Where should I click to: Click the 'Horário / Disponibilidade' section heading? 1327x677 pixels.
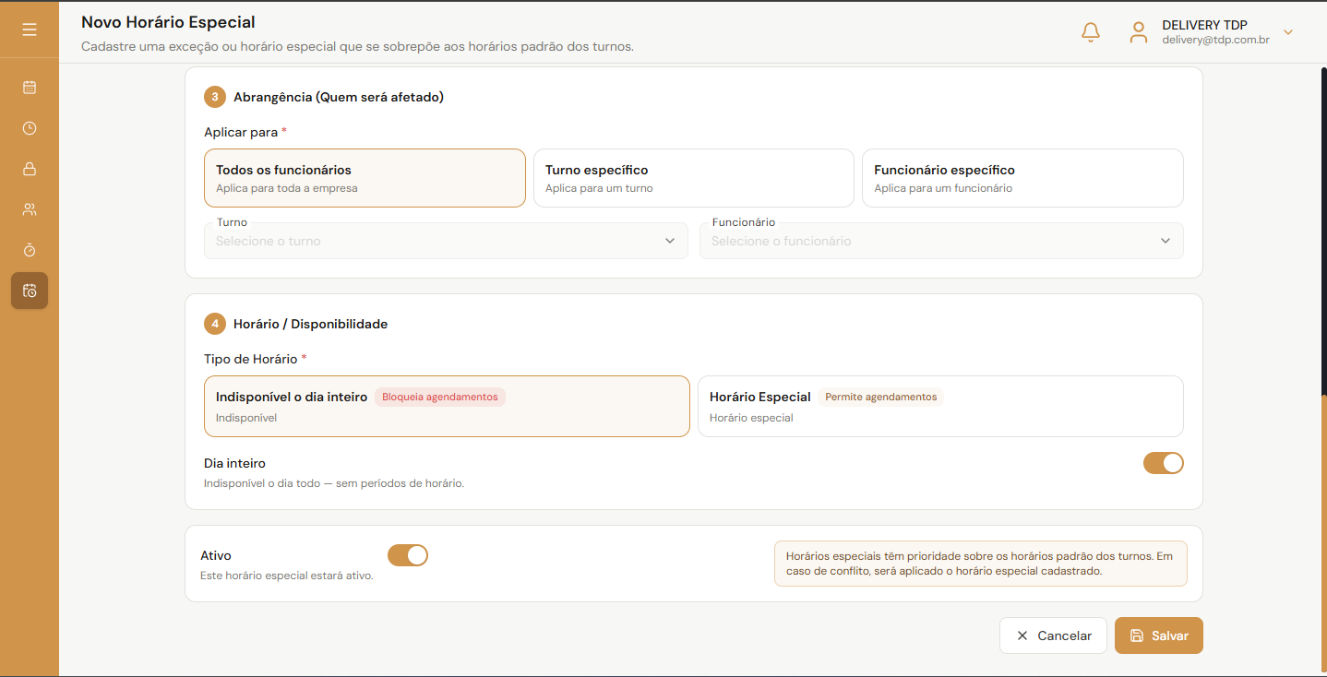[x=310, y=324]
